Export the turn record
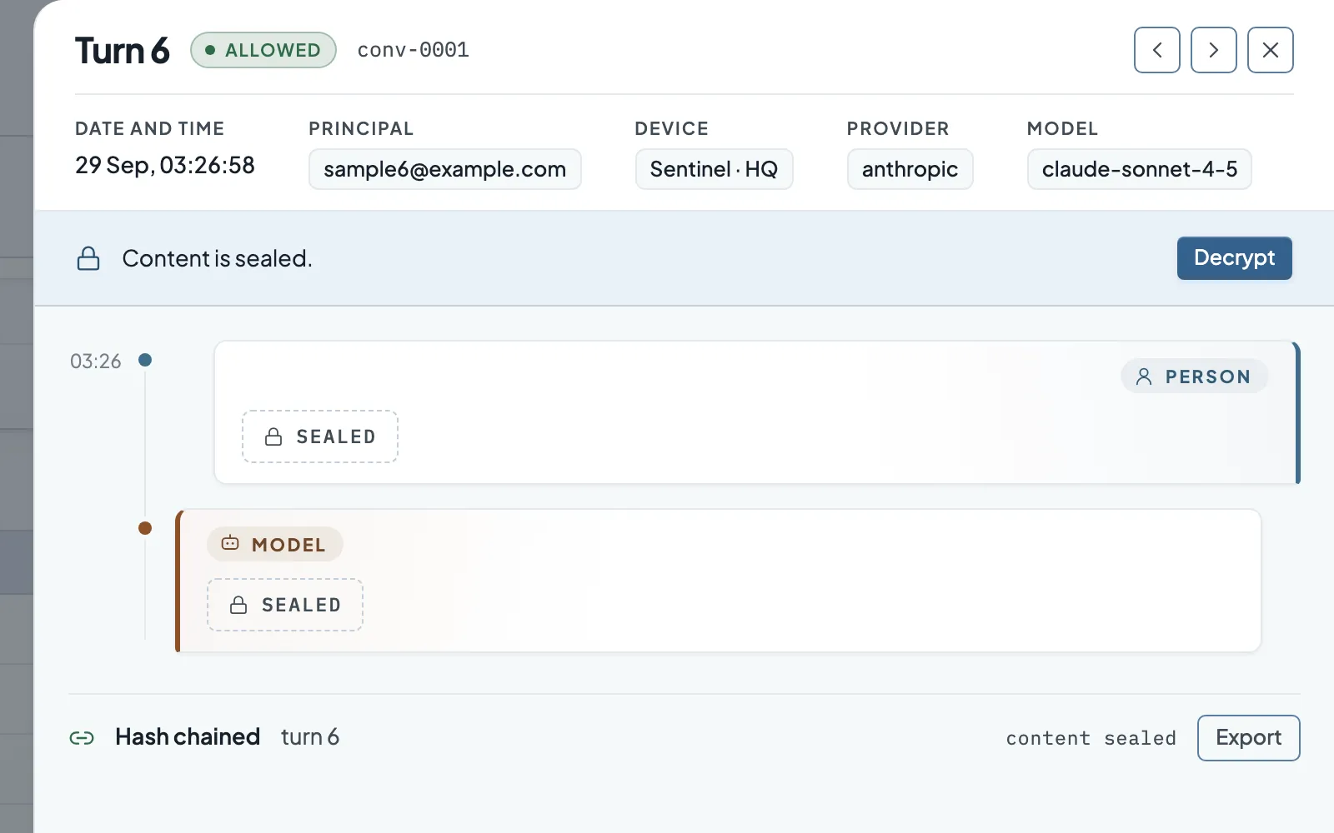1334x833 pixels. (1248, 738)
